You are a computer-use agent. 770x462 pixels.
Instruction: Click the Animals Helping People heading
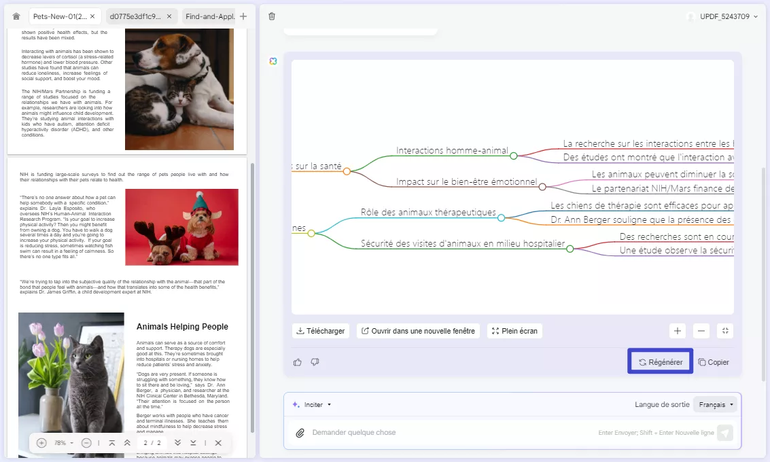click(182, 327)
